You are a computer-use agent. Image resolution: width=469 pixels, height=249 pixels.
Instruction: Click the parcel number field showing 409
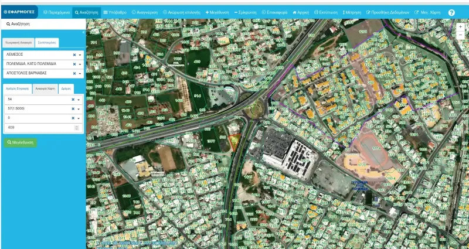pyautogui.click(x=43, y=128)
